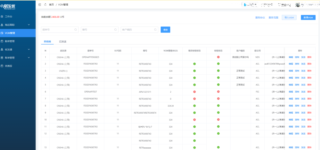Click 编辑 for row 1

pos(291,57)
